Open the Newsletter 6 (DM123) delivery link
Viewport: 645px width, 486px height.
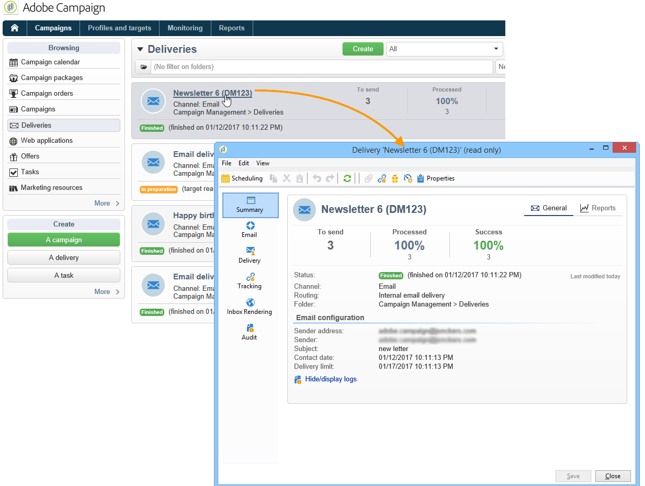[212, 93]
